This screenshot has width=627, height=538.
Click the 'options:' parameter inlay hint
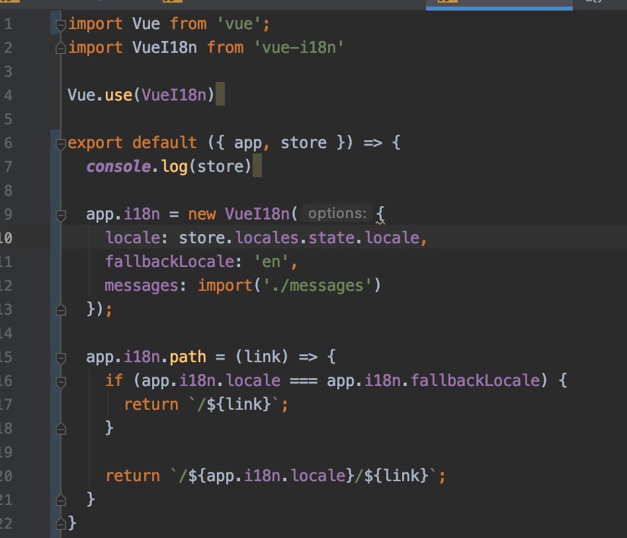337,213
